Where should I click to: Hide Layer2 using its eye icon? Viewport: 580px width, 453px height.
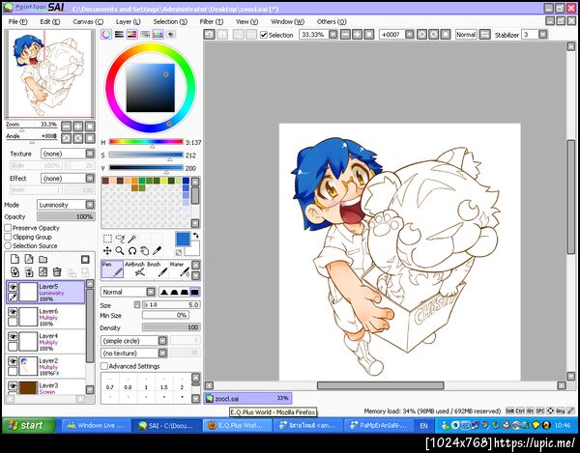[x=13, y=361]
